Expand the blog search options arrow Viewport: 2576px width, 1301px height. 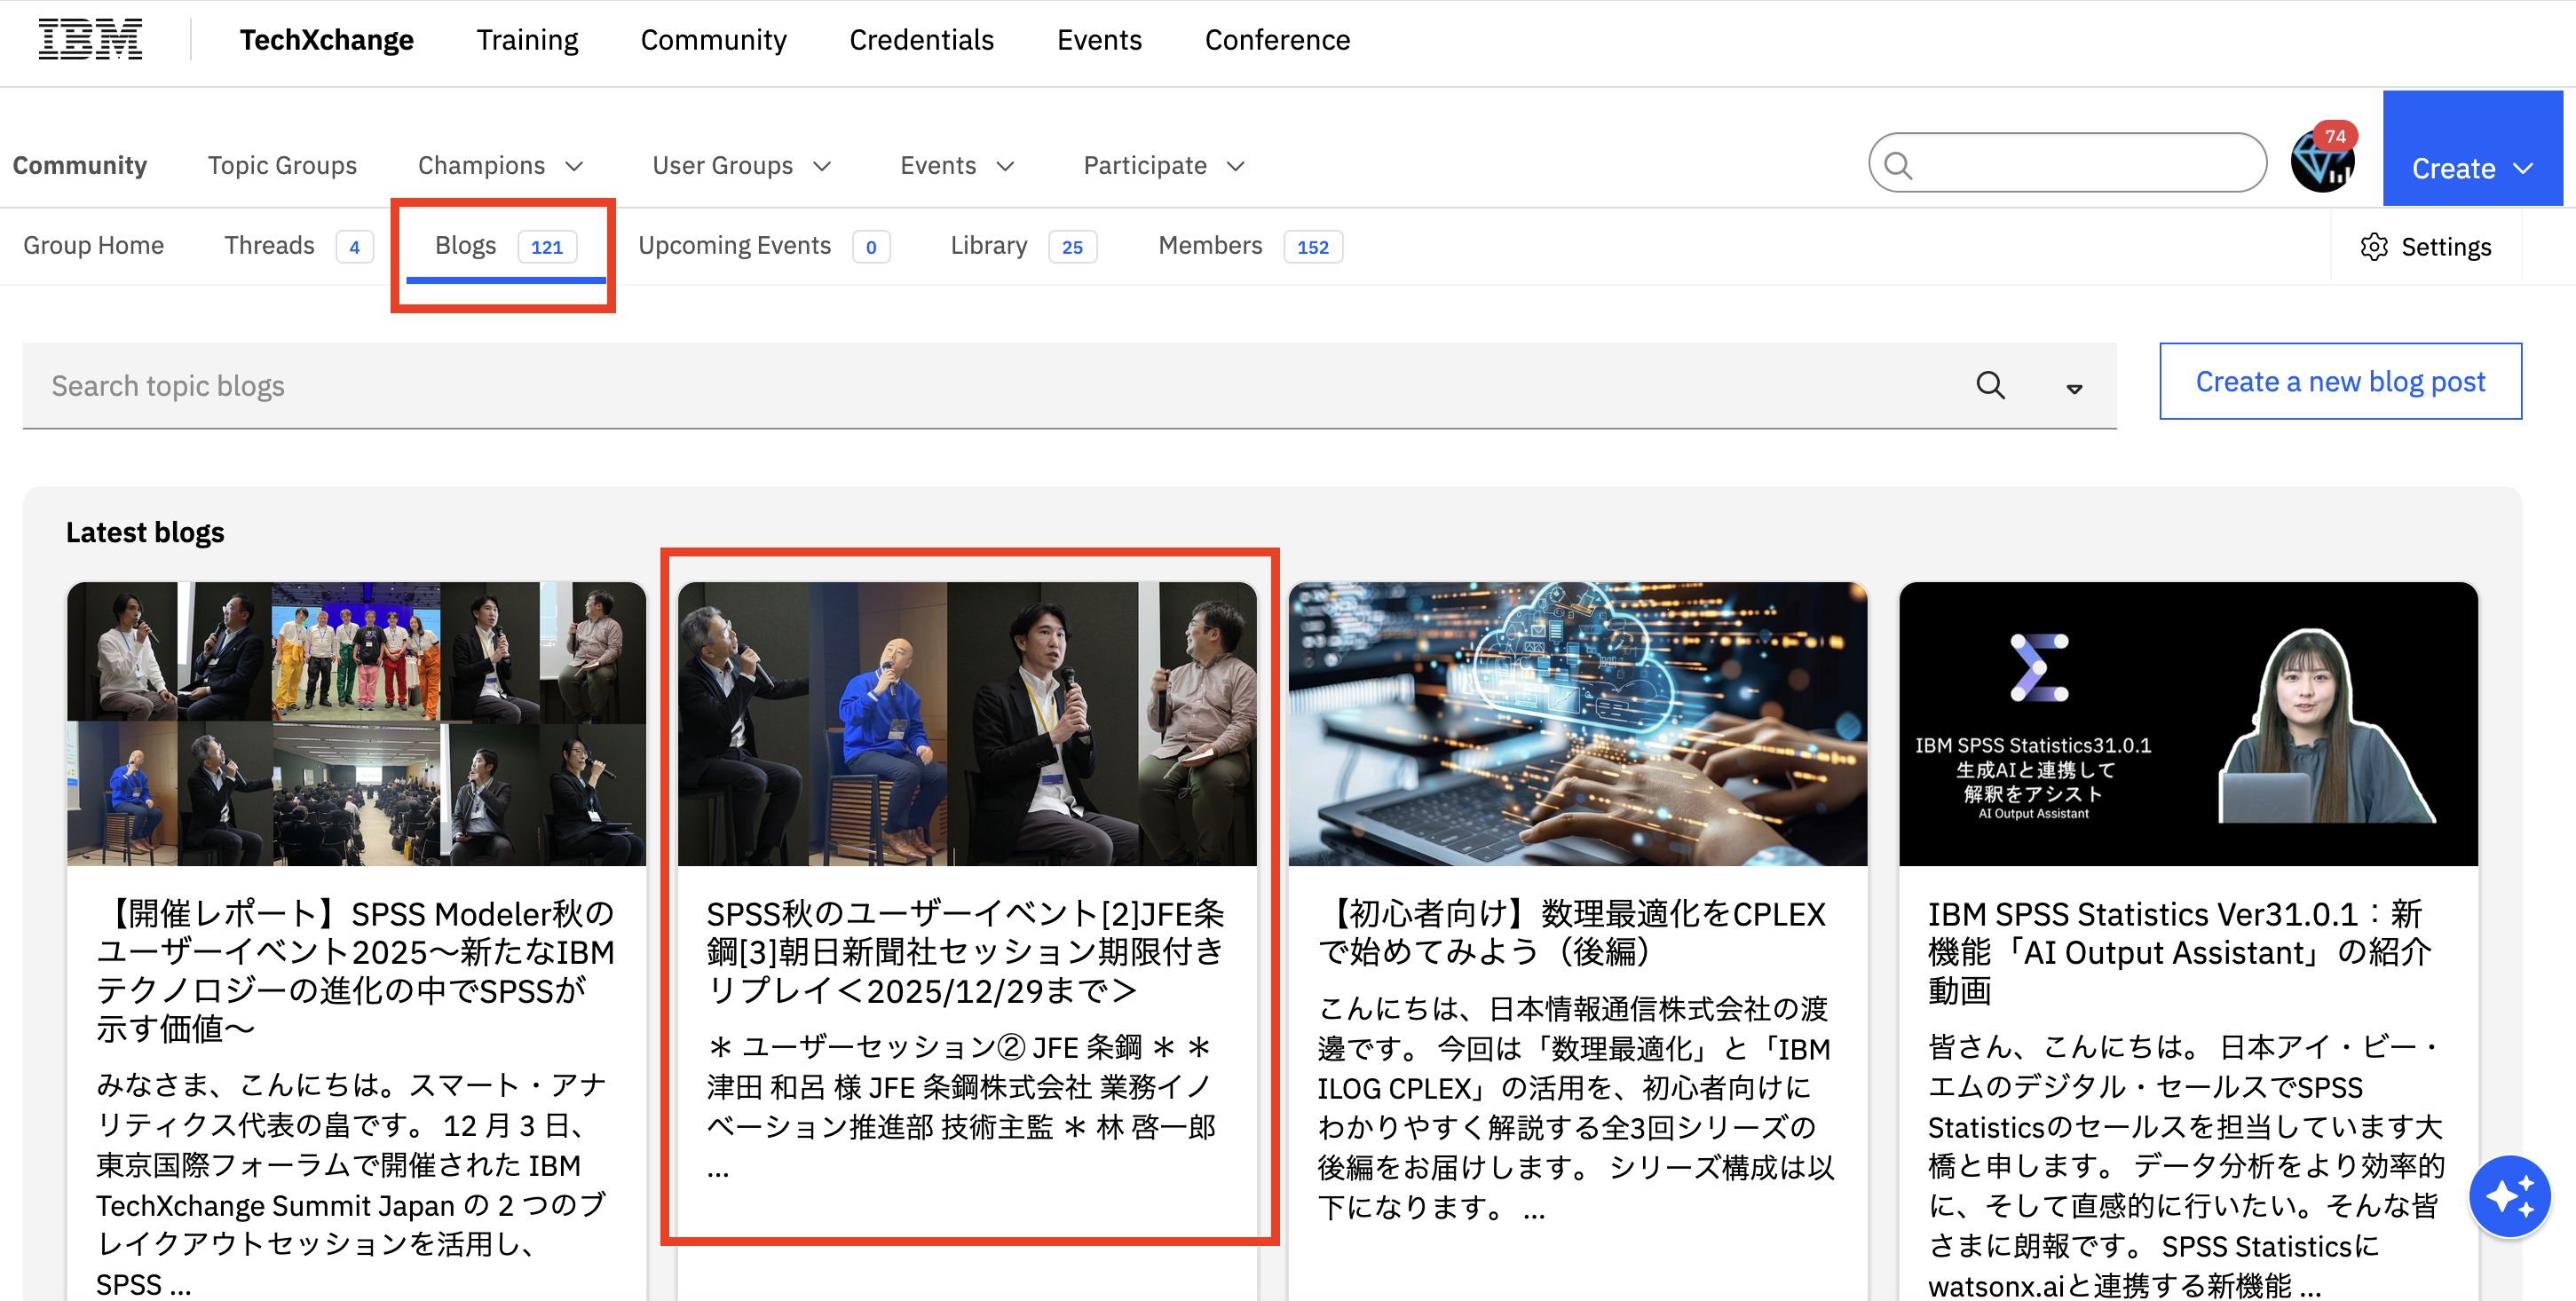(x=2074, y=388)
